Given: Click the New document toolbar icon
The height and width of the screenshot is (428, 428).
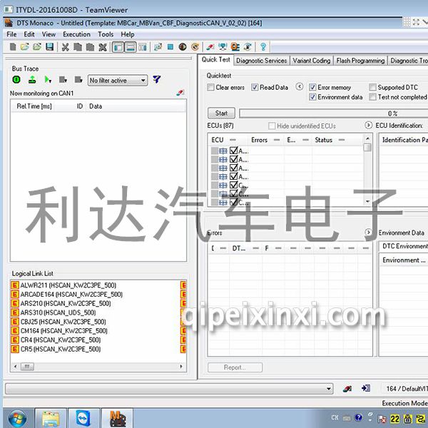Looking at the screenshot, I should click(13, 47).
